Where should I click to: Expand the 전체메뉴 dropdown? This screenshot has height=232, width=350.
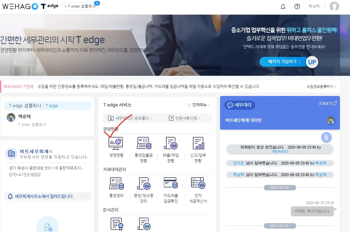pos(199,105)
